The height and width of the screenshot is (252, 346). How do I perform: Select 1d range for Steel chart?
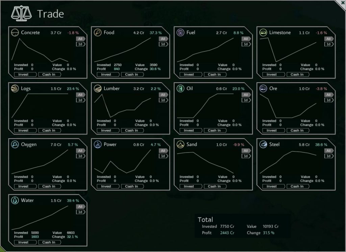tap(328, 156)
